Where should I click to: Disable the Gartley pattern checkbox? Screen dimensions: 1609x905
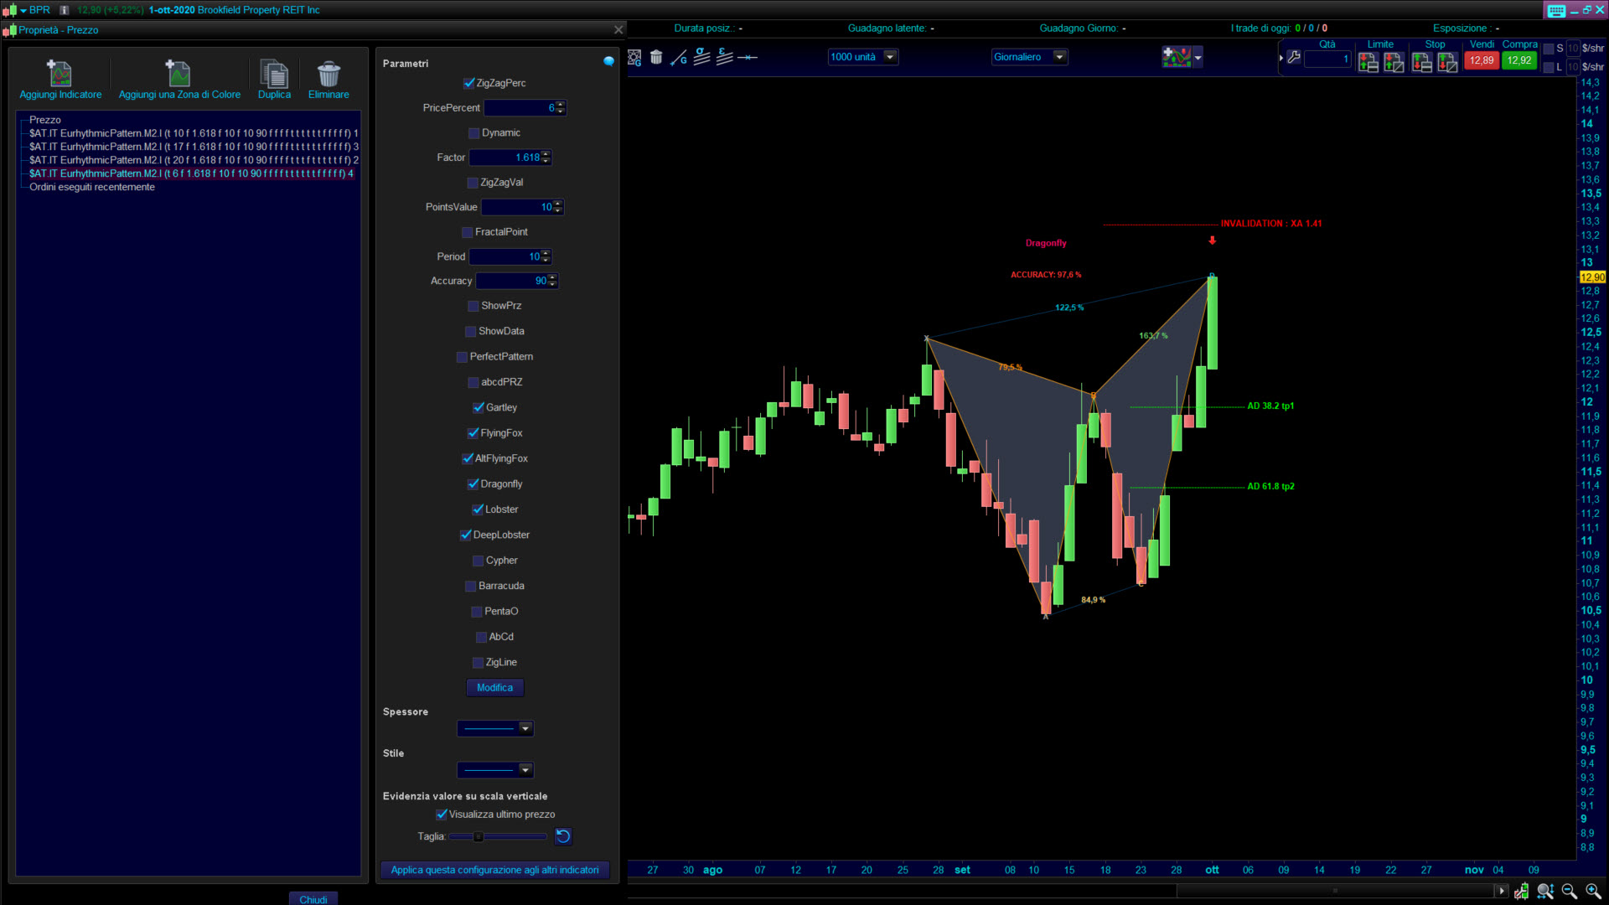pyautogui.click(x=479, y=407)
